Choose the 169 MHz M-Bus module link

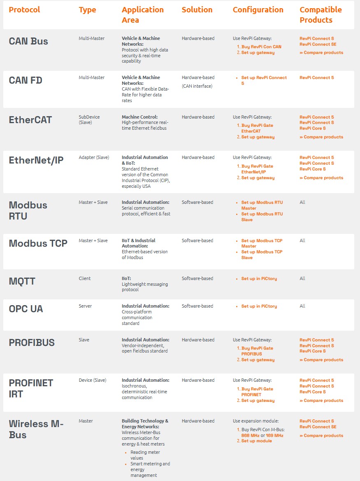coord(274,435)
